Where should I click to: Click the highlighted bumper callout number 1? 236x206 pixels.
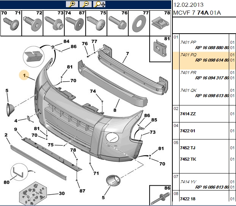pos(24,75)
